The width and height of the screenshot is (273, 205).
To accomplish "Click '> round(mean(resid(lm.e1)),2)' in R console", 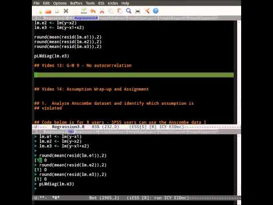I will click(71, 155).
